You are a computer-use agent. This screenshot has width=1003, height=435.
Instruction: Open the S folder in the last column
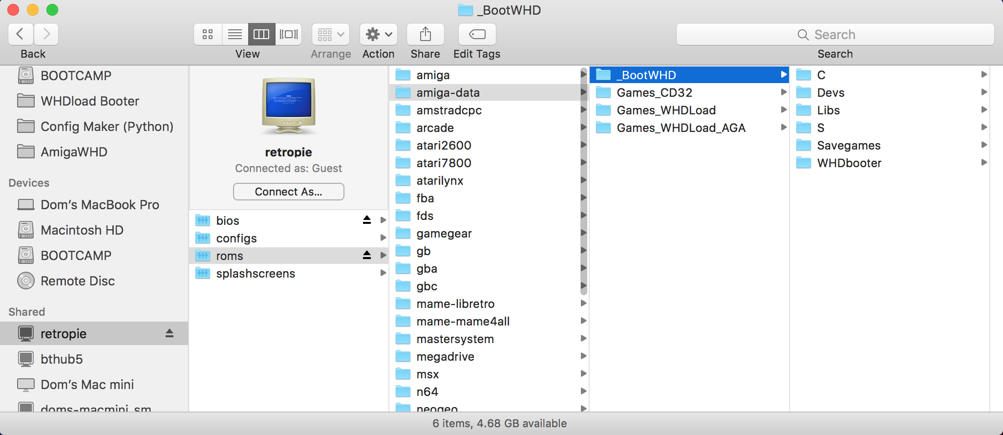890,128
